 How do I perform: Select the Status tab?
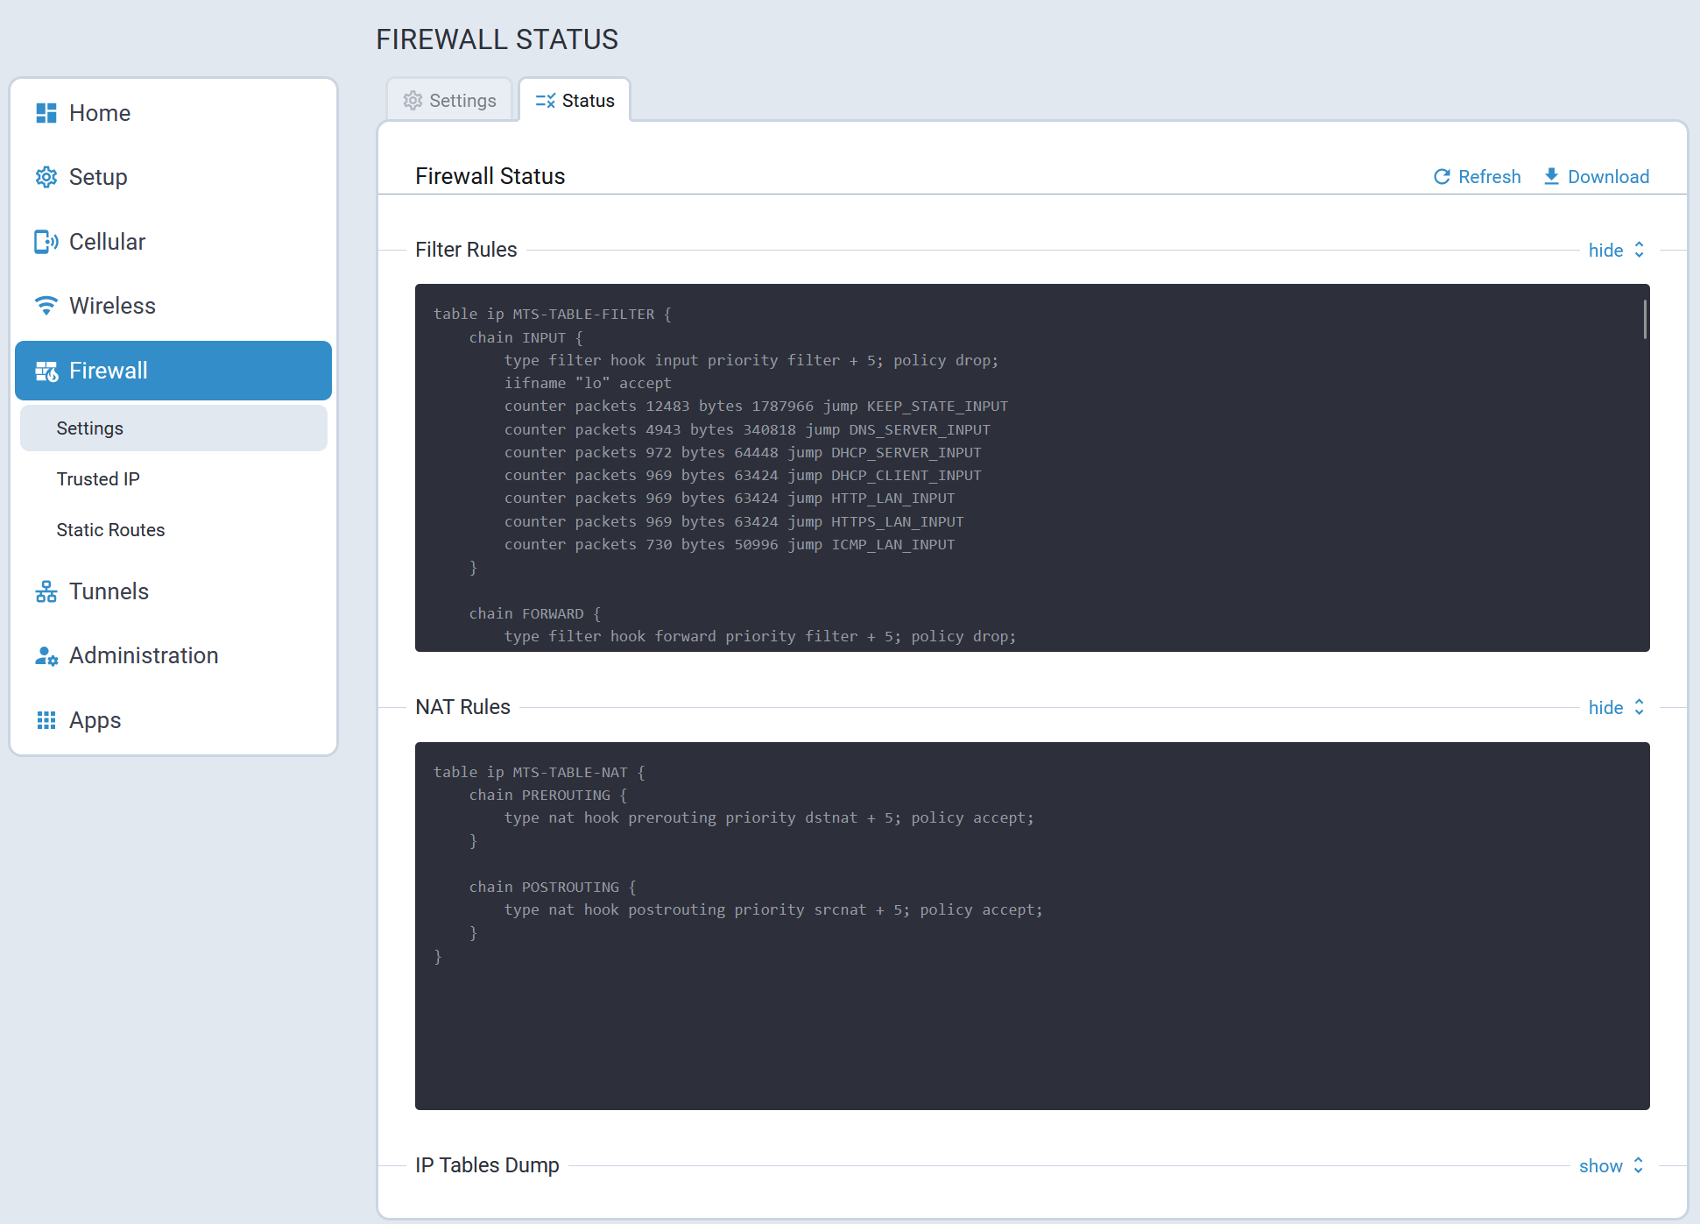tap(575, 101)
